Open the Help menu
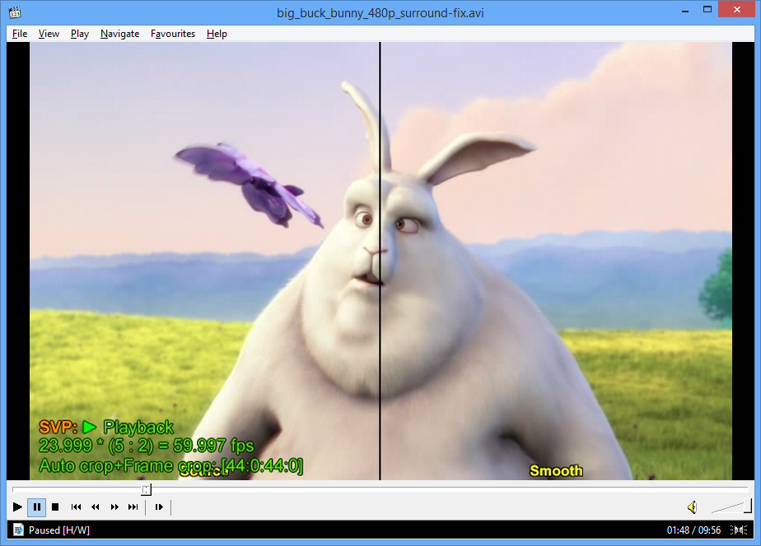This screenshot has width=761, height=546. pos(217,34)
